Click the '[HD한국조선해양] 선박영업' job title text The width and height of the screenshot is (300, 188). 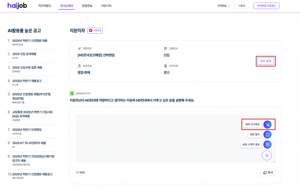96,55
